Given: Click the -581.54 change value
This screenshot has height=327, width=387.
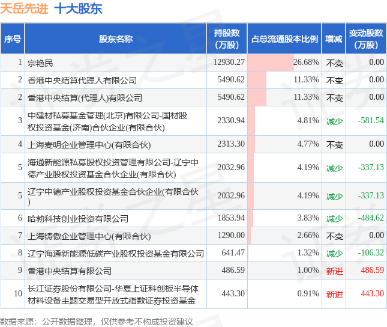Looking at the screenshot, I should [371, 120].
